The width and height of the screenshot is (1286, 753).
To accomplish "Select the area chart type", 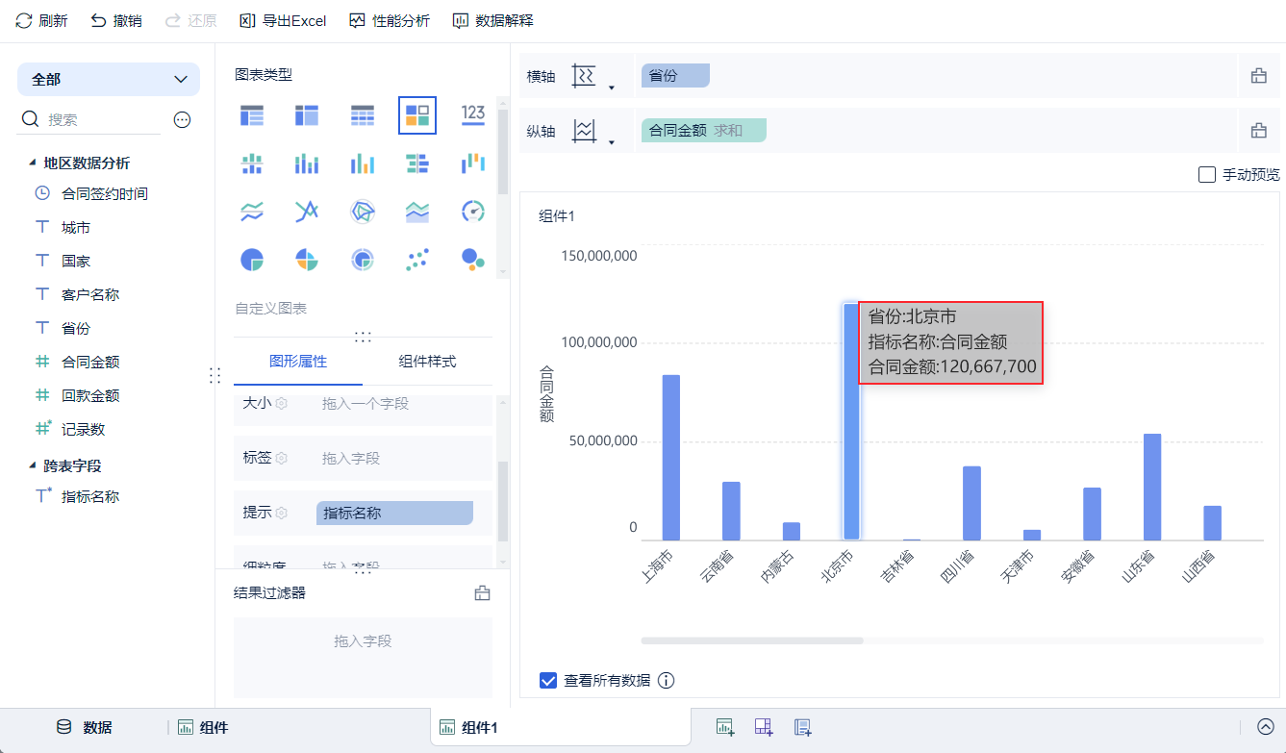I will click(x=417, y=212).
